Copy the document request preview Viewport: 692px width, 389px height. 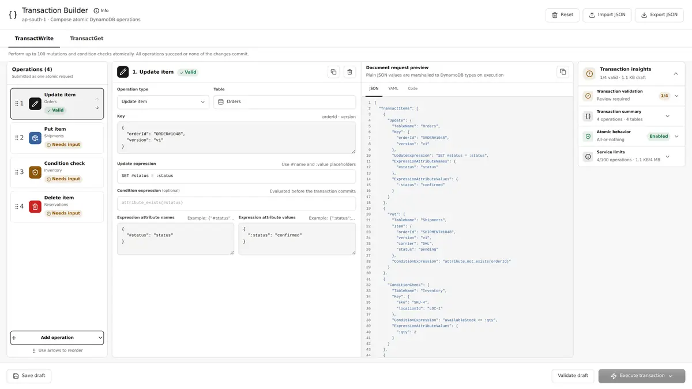point(562,72)
